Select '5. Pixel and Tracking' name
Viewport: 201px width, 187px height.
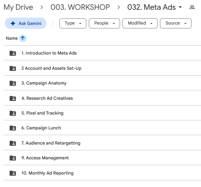pyautogui.click(x=42, y=113)
